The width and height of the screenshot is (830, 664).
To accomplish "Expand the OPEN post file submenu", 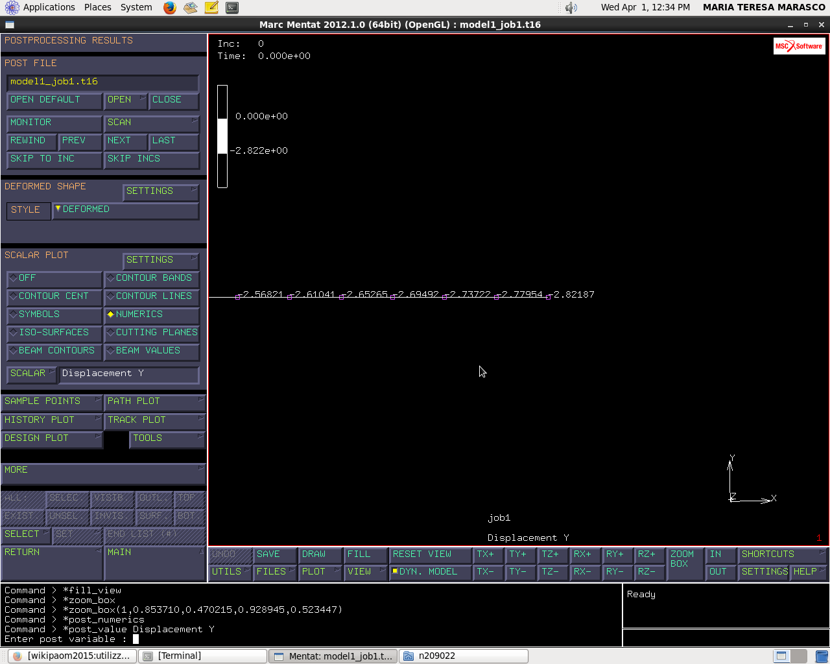I will [x=126, y=101].
